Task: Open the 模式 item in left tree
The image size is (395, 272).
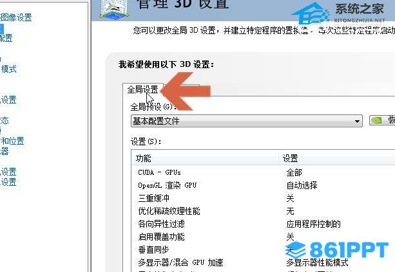Action: click(8, 69)
